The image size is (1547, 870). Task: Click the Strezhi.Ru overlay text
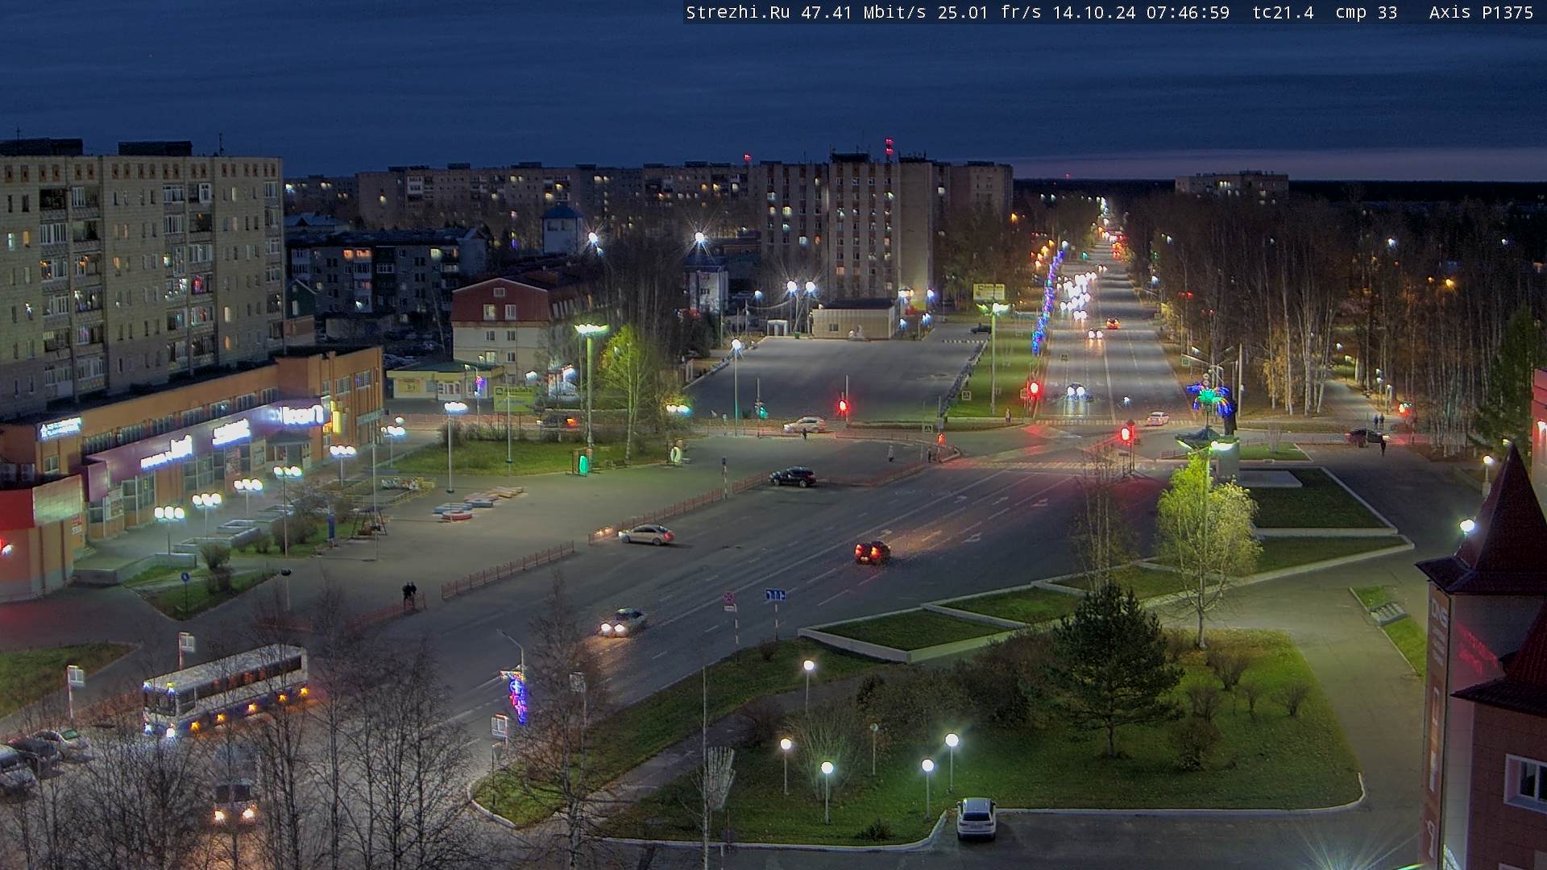737,13
